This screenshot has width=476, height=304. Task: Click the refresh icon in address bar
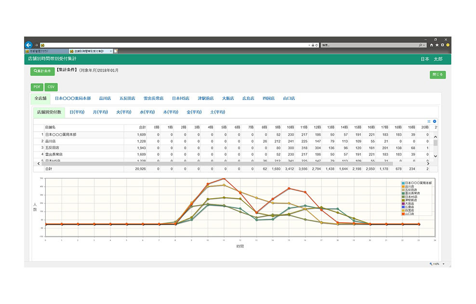[x=317, y=45]
